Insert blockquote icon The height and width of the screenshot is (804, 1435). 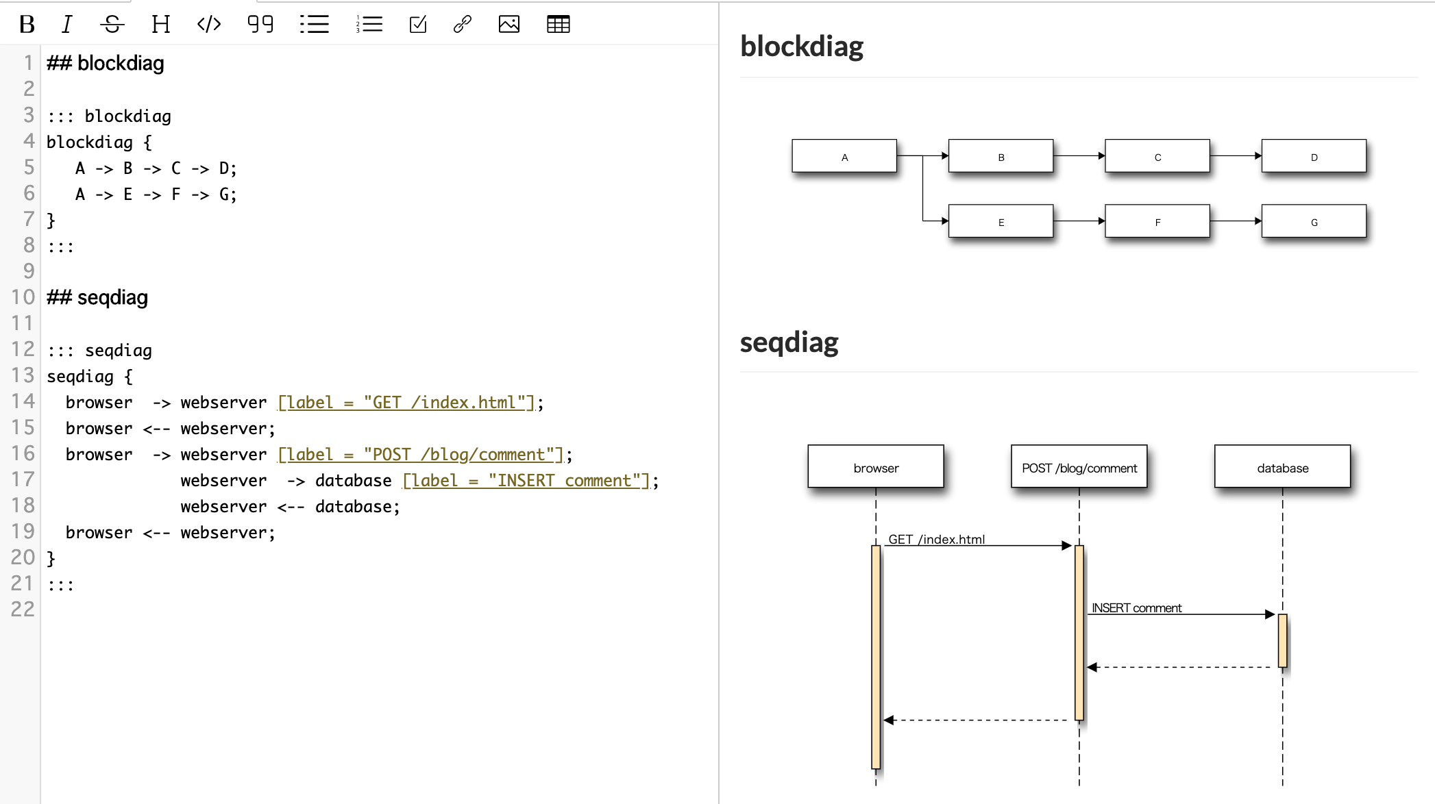(260, 25)
